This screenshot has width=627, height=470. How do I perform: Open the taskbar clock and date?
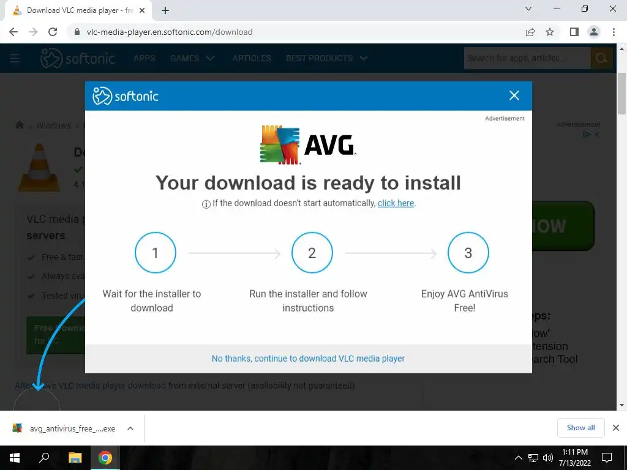pyautogui.click(x=574, y=458)
